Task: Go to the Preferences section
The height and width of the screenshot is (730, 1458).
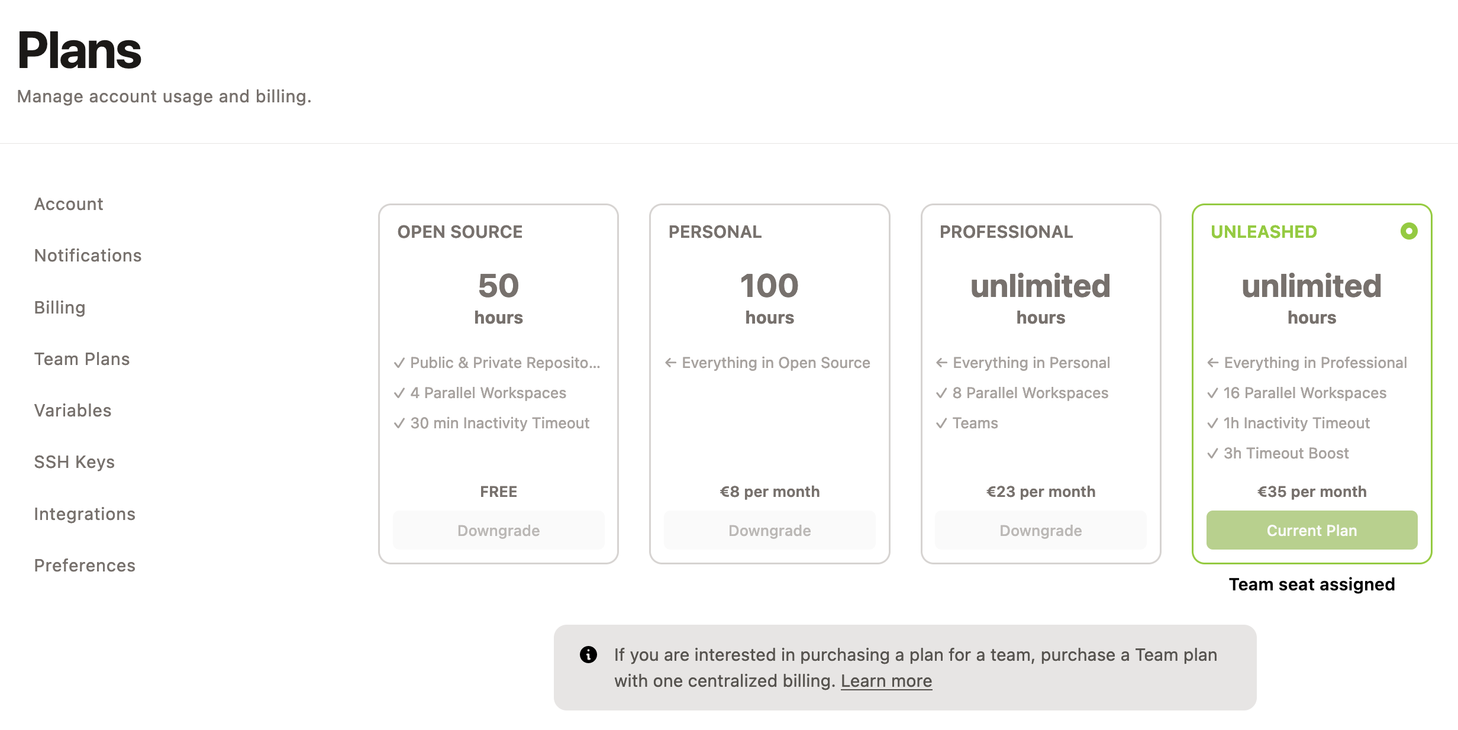Action: (x=85, y=565)
